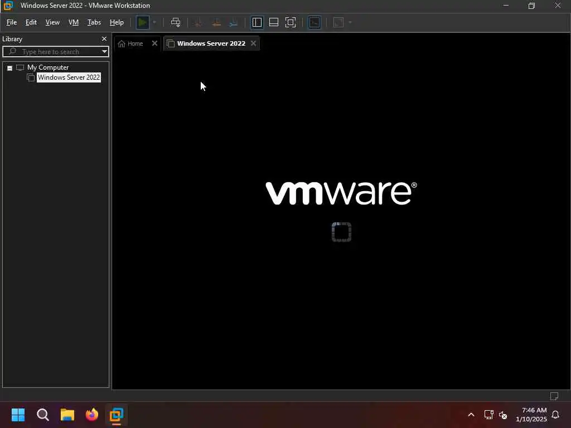Open the Windows Start menu
Viewport: 571px width, 428px height.
point(18,415)
